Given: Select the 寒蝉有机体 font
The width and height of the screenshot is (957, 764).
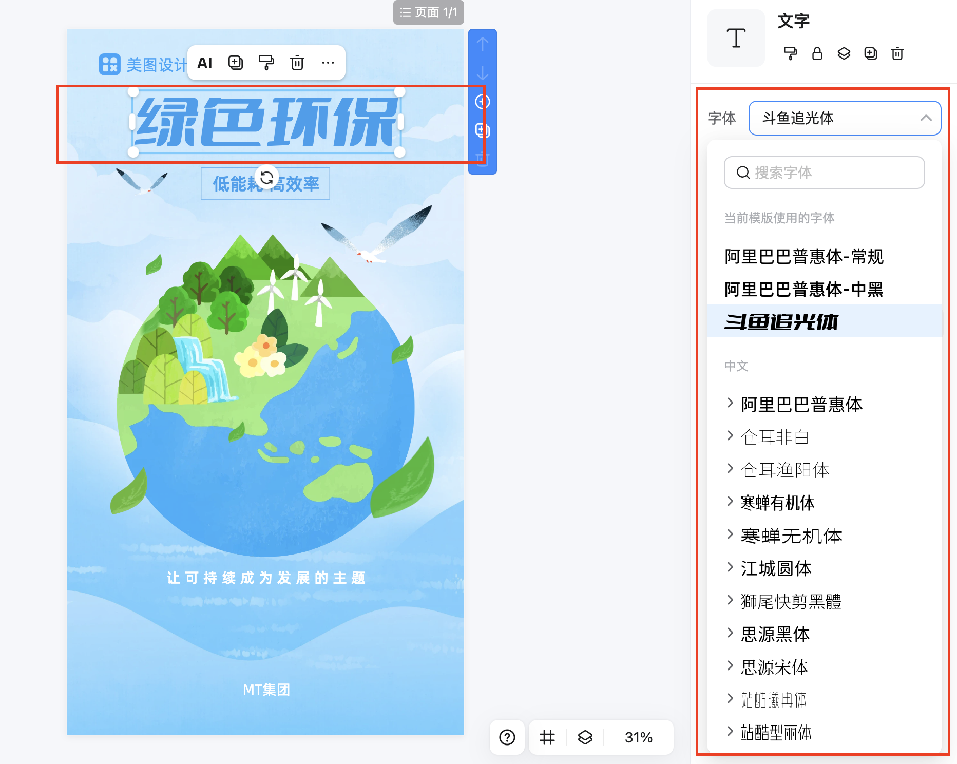Looking at the screenshot, I should pos(777,503).
